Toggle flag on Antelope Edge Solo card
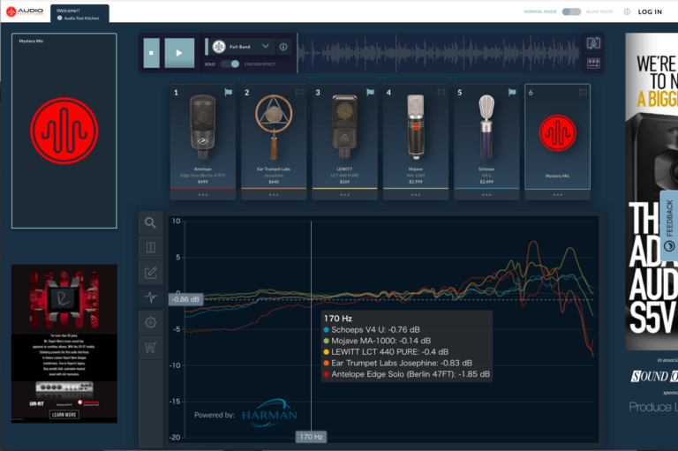The width and height of the screenshot is (678, 451). 229,92
